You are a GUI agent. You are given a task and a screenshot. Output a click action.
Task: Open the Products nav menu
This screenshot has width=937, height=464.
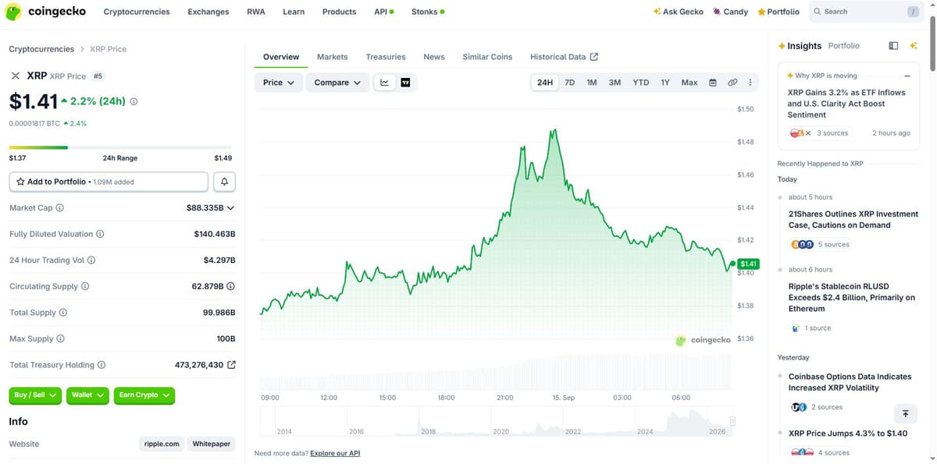pyautogui.click(x=339, y=12)
